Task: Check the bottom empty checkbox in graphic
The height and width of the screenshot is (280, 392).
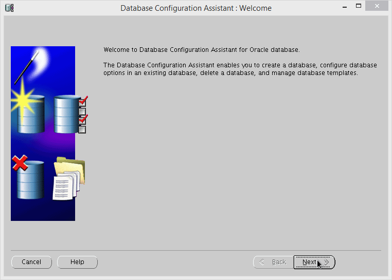Action: click(82, 129)
